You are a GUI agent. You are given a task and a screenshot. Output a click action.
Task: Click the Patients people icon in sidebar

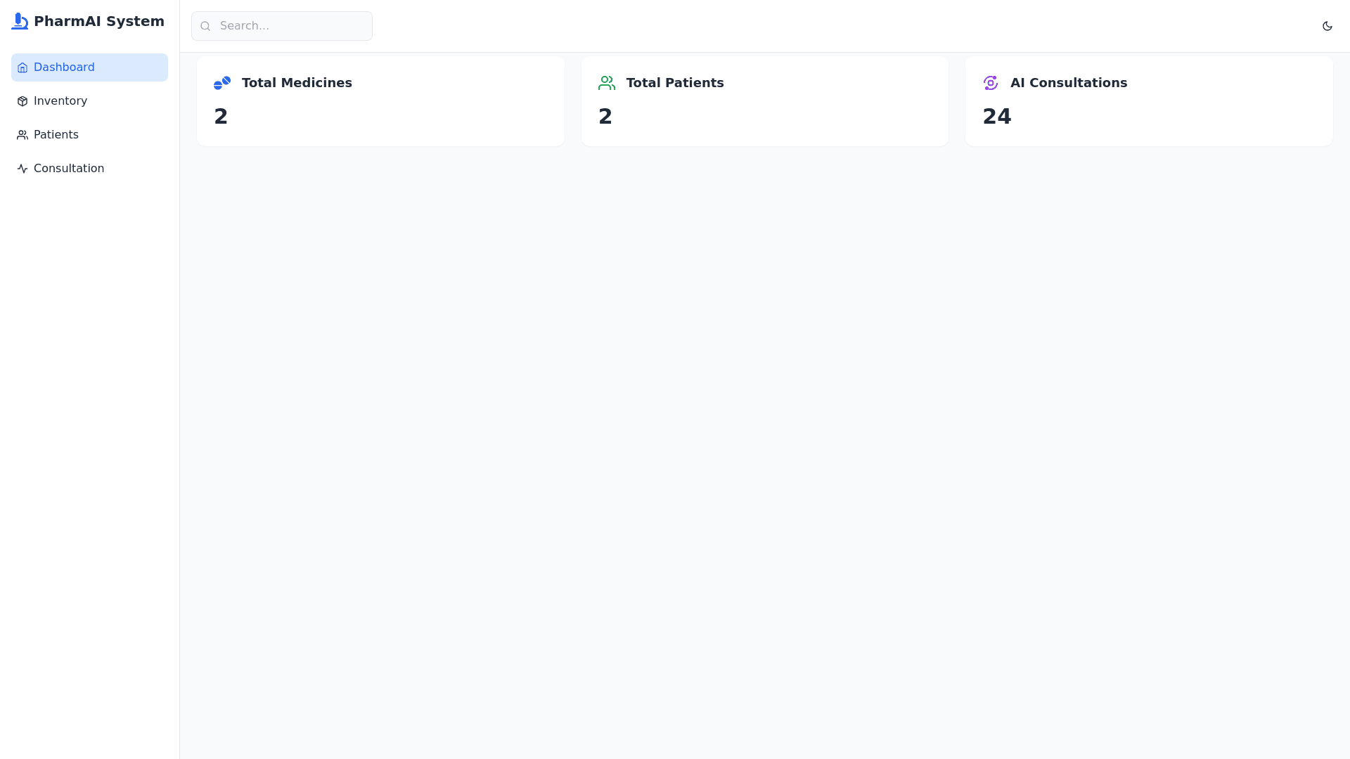(x=22, y=135)
